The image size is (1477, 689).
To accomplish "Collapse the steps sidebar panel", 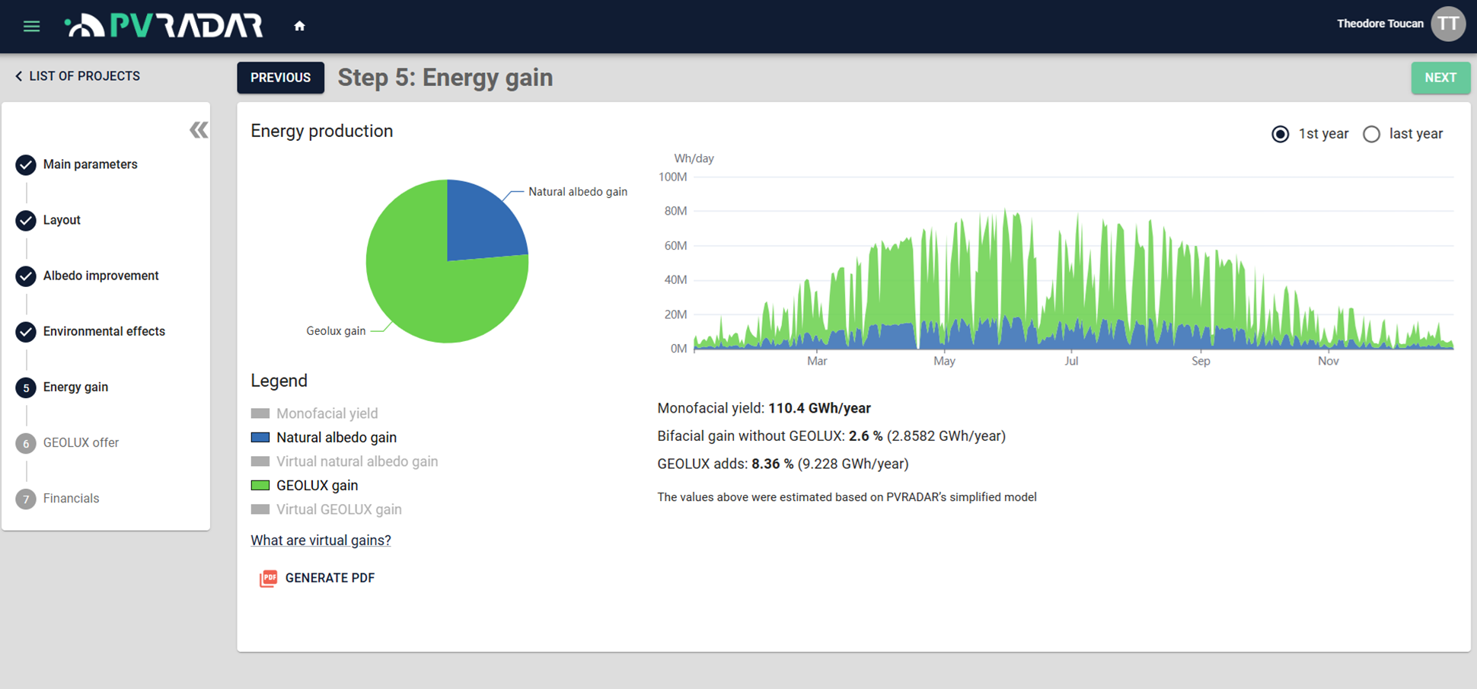I will pos(199,130).
